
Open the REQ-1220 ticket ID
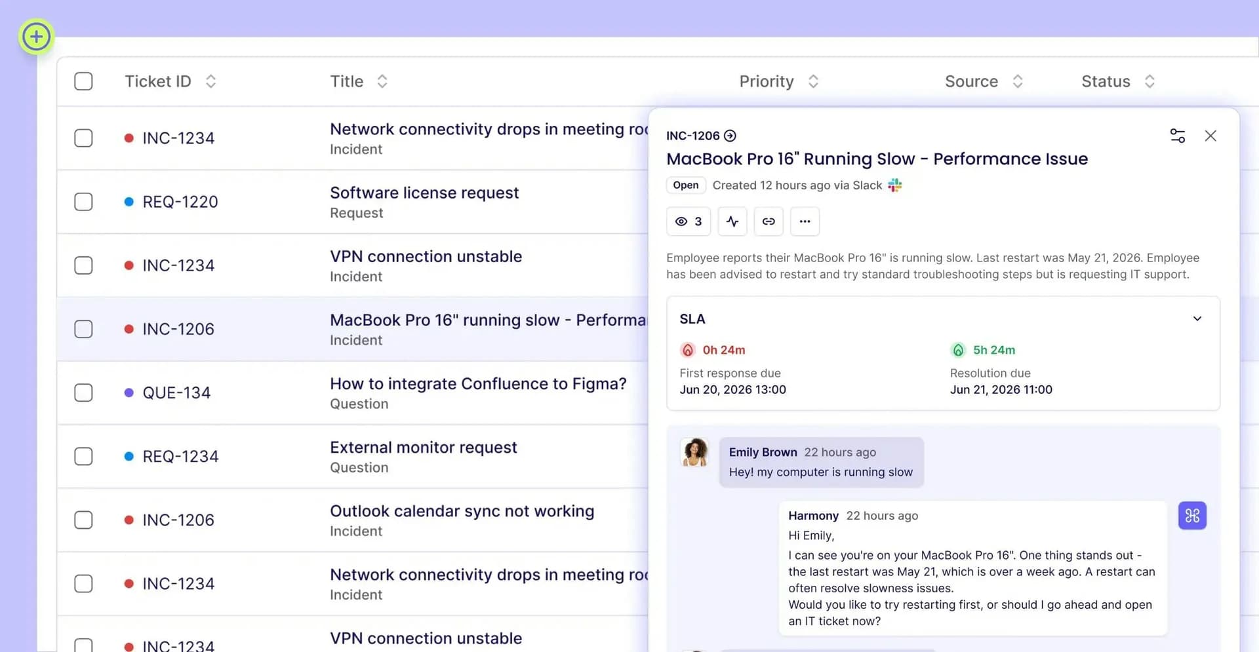tap(180, 202)
